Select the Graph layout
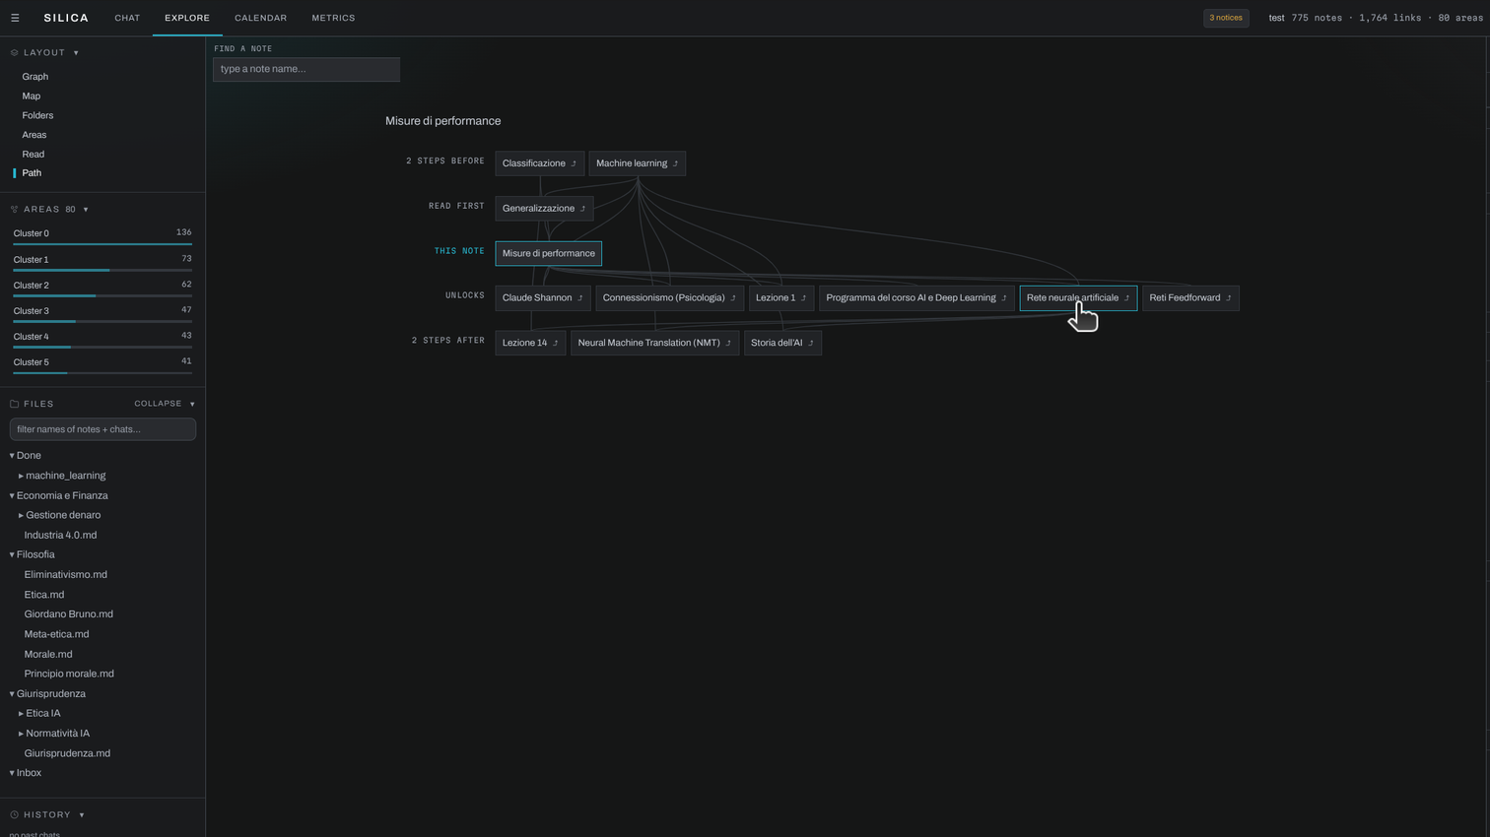The image size is (1490, 837). click(35, 77)
